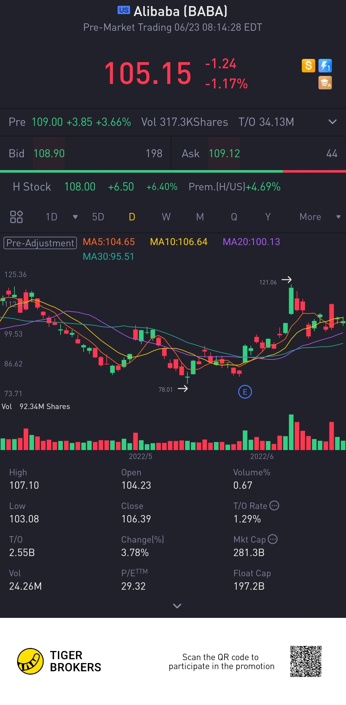Viewport: 346px width, 705px height.
Task: Tap the Mkt Cap value 281.3B
Action: coord(249,553)
